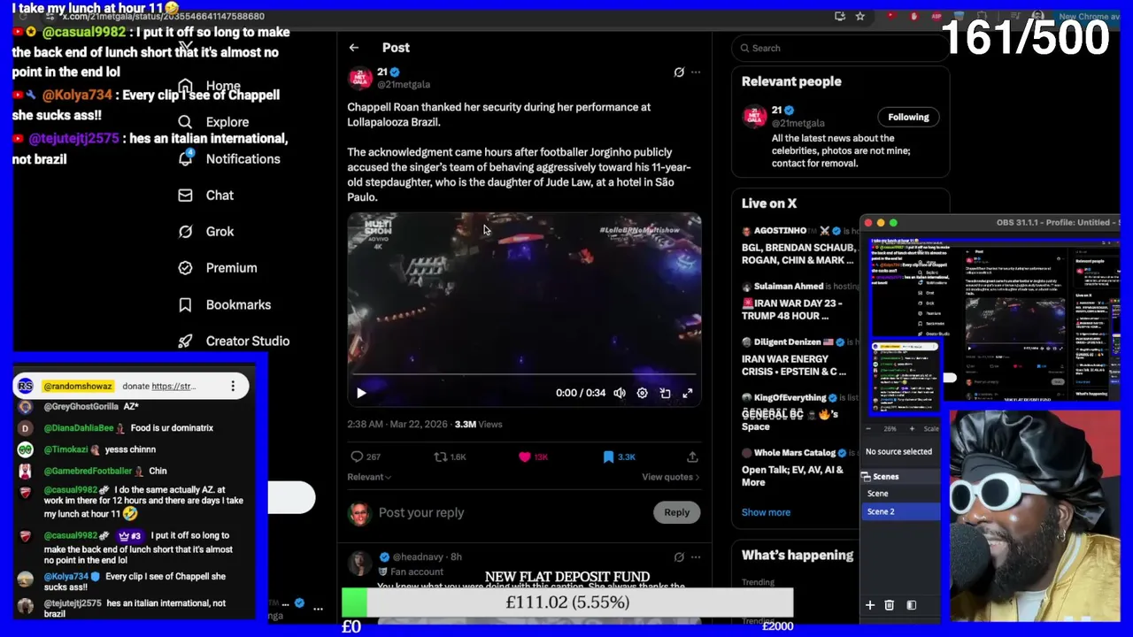Open Chat in the X sidebar

tap(220, 196)
